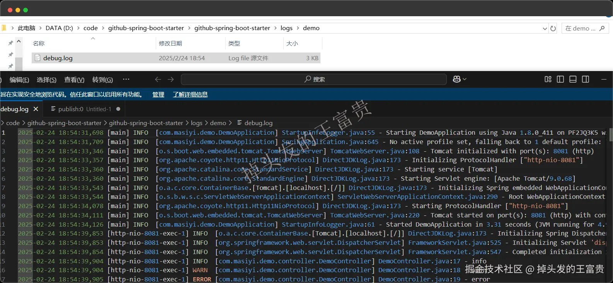Toggle the primary sidebar visibility
This screenshot has height=283, width=613.
pyautogui.click(x=560, y=79)
